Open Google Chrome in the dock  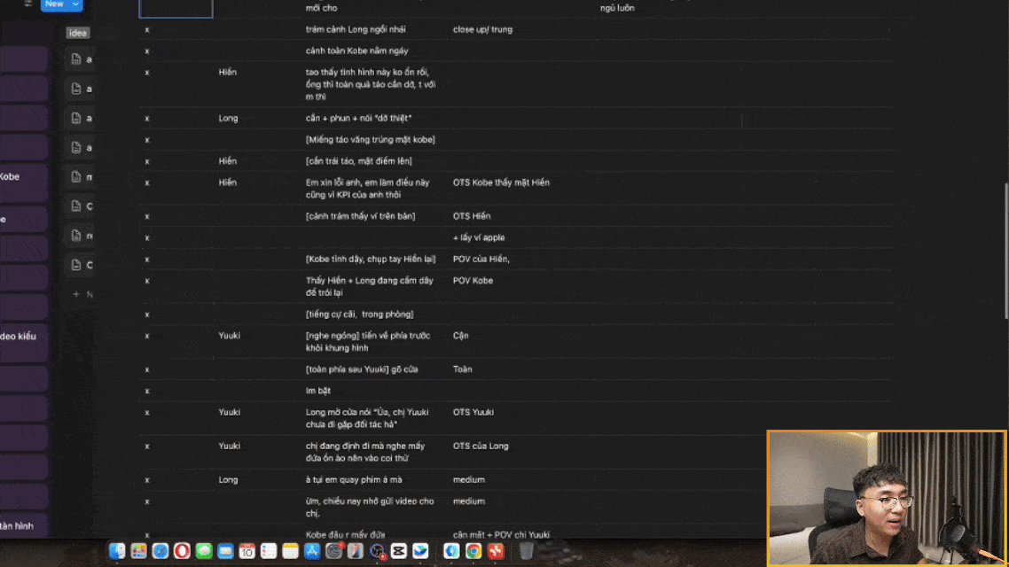pyautogui.click(x=473, y=551)
